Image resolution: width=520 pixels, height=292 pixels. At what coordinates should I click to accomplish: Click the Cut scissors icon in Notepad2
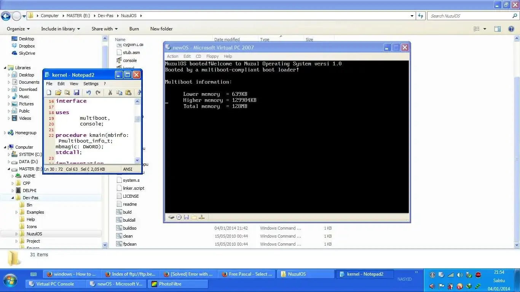[x=110, y=92]
